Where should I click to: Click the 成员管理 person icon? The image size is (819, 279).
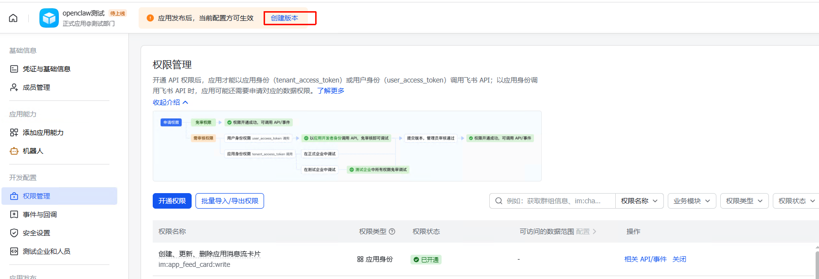[14, 87]
